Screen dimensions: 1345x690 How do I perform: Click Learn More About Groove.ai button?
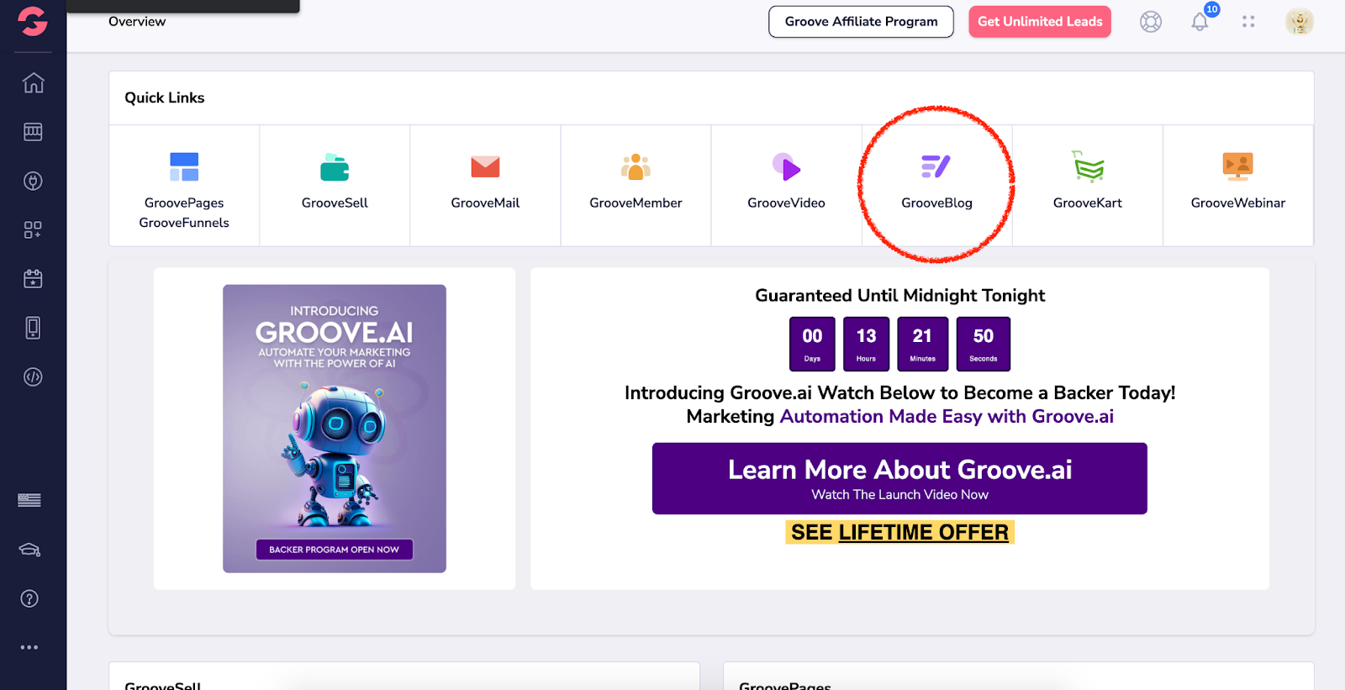(x=899, y=478)
